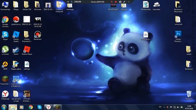Enable the drawing pencil tool in recorder
The image size is (196, 110).
tap(124, 2)
